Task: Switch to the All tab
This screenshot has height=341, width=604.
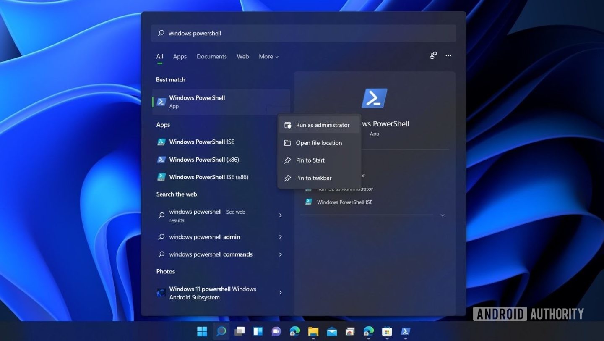Action: tap(160, 56)
